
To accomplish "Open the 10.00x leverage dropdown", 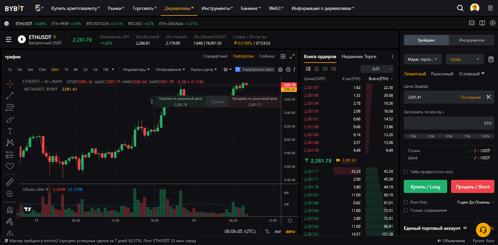I will click(x=464, y=59).
